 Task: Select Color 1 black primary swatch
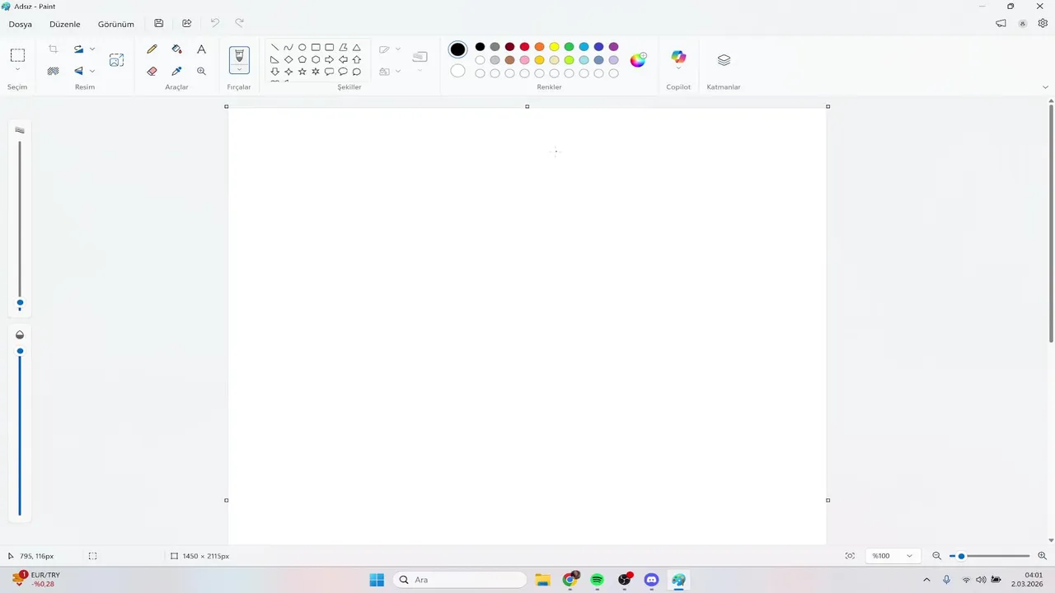tap(458, 49)
